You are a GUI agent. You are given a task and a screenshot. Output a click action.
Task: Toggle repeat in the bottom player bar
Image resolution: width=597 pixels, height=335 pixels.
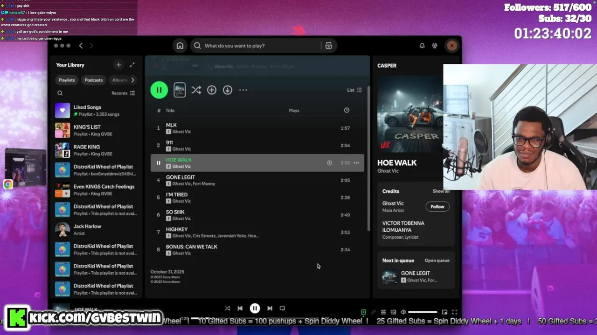point(282,308)
